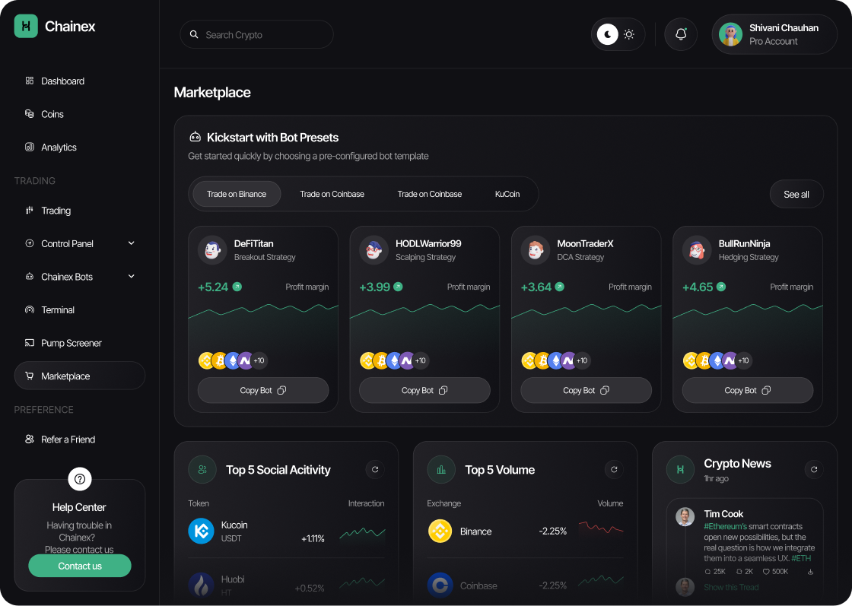Click the +4.65 profit value

point(698,287)
